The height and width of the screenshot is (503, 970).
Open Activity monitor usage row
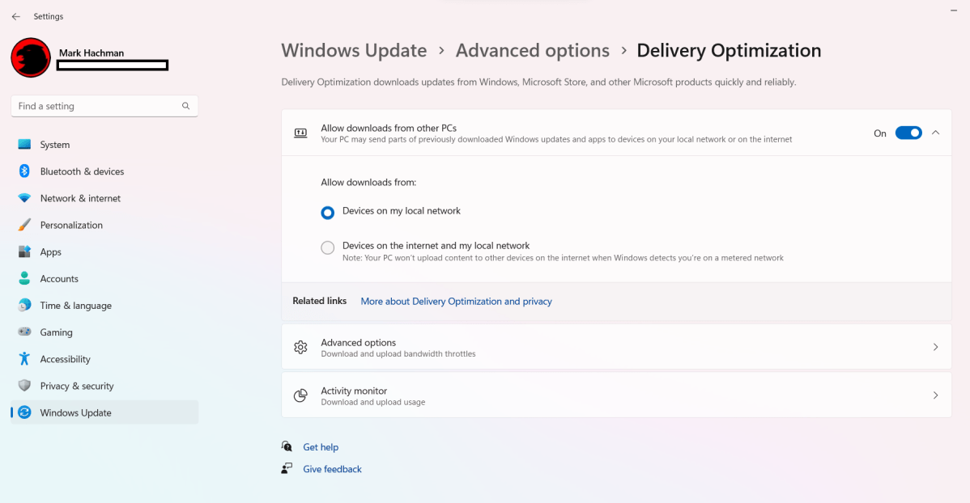(x=616, y=395)
